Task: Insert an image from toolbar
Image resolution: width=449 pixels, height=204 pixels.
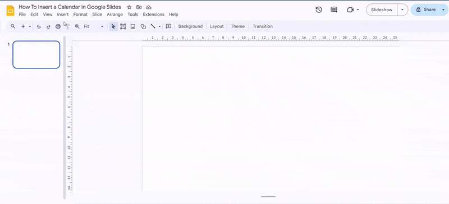Action: coord(133,26)
